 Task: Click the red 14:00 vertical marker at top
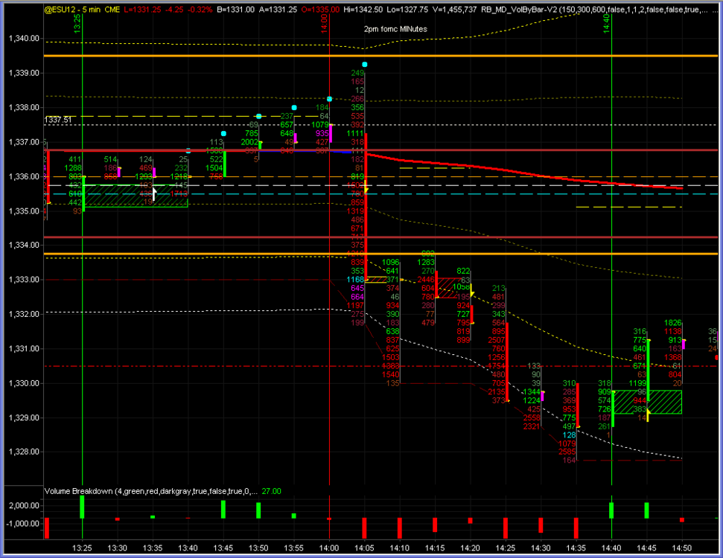point(324,23)
